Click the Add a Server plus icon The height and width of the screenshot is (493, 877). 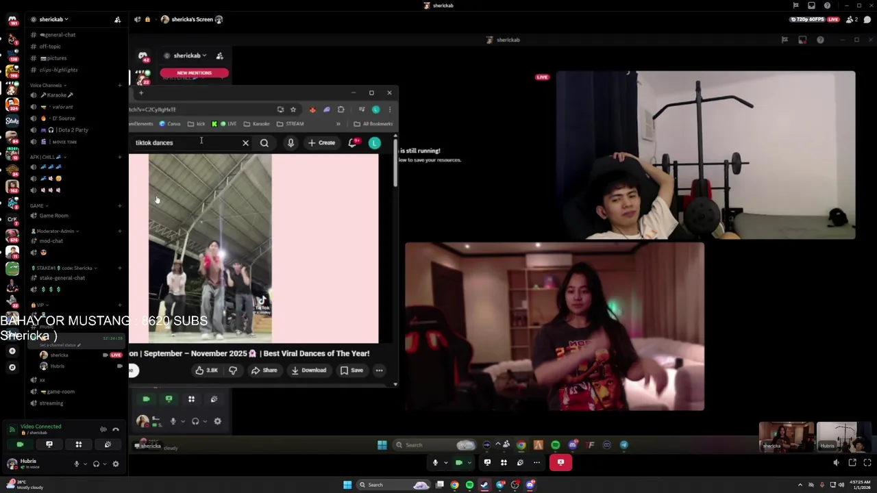coord(12,351)
